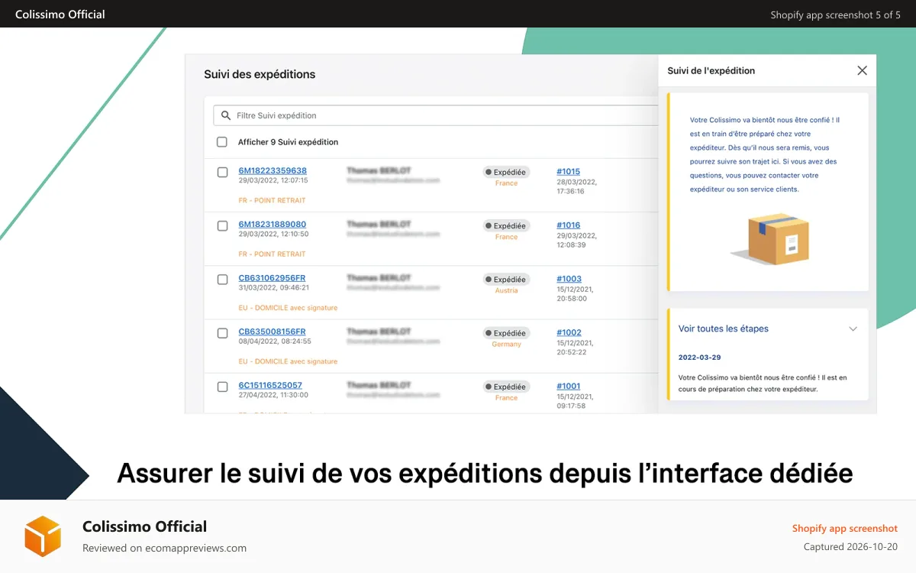
Task: Open tracking number 6M18223359638
Action: 273,170
